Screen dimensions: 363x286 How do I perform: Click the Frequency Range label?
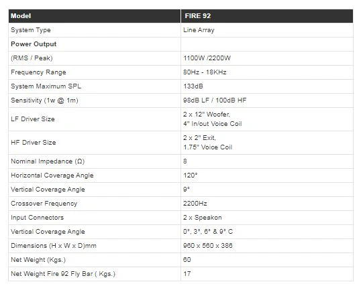38,72
